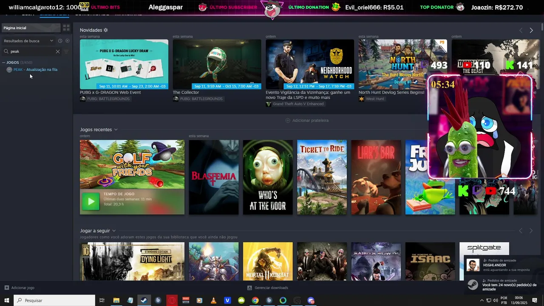Expand the Jogar a seguir shelf dropdown
The height and width of the screenshot is (306, 544).
coord(114,231)
